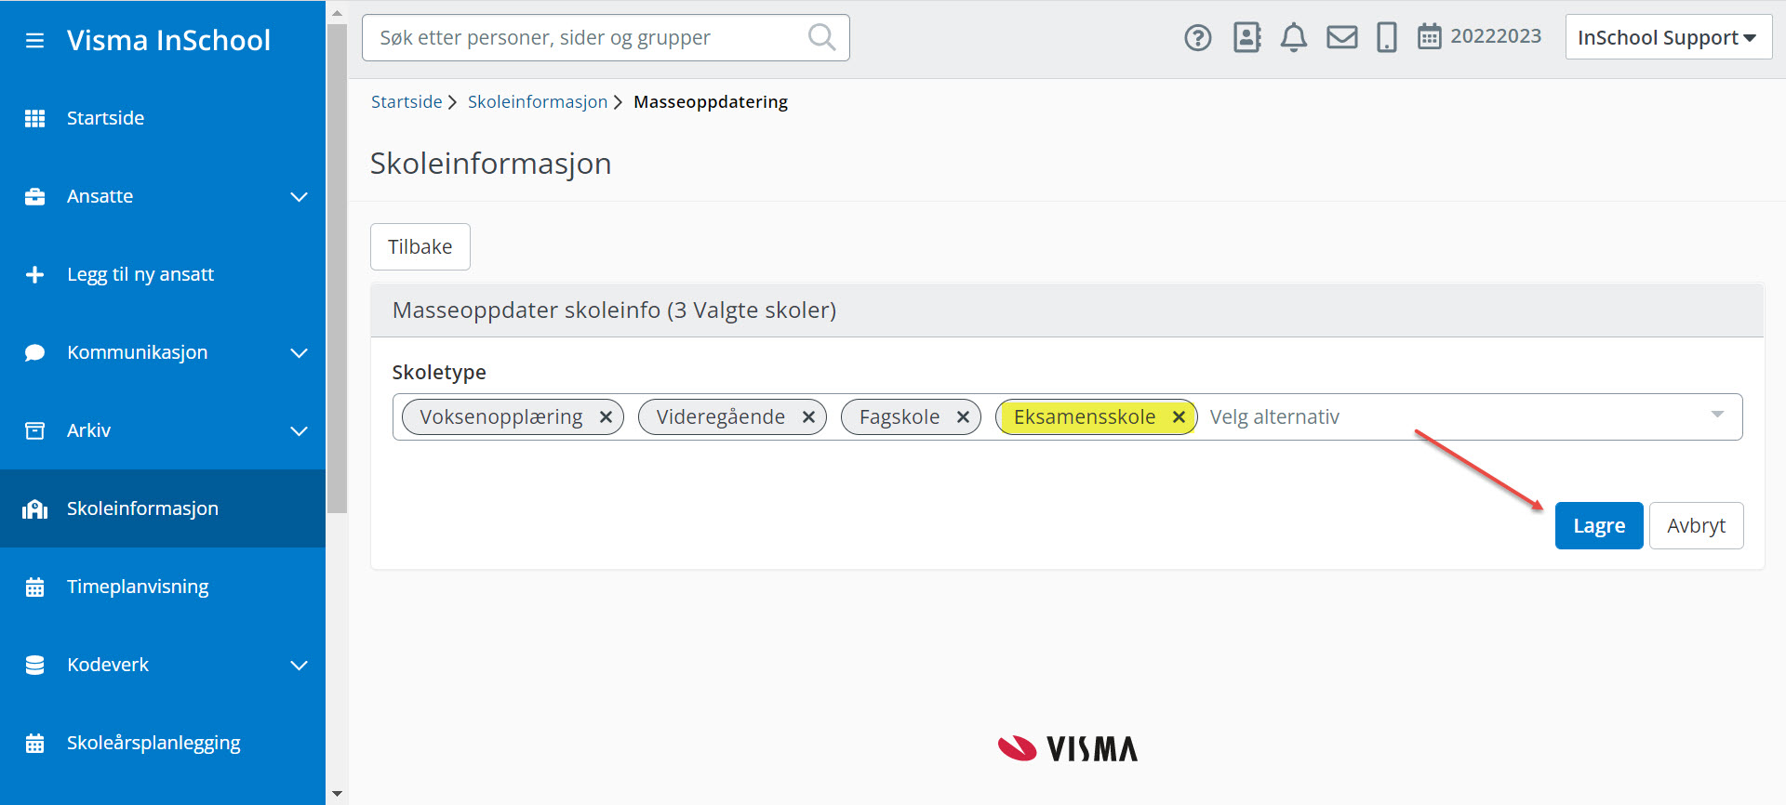Click the Timeplanvisning calendar icon
This screenshot has width=1786, height=805.
pyautogui.click(x=34, y=587)
